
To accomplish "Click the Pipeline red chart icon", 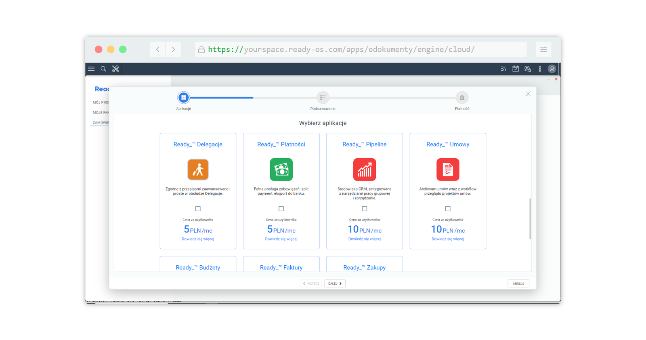I will pos(365,169).
